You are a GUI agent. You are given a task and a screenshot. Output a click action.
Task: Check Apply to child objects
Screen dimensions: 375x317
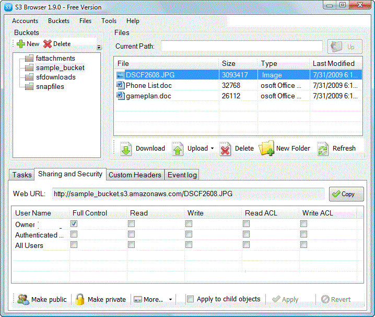[x=191, y=299]
